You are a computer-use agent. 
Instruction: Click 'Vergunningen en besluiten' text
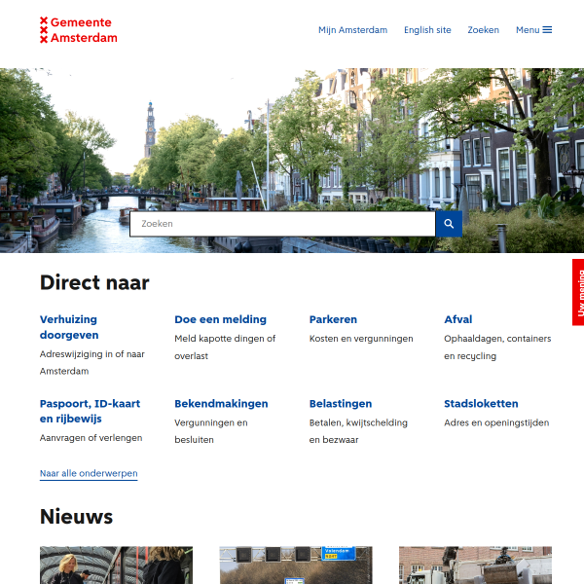(x=211, y=431)
